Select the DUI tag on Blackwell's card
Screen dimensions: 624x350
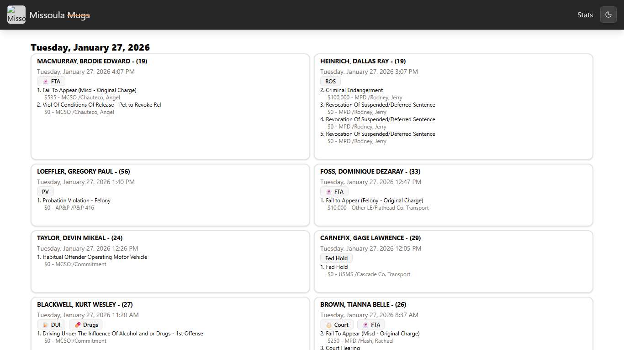pos(51,325)
